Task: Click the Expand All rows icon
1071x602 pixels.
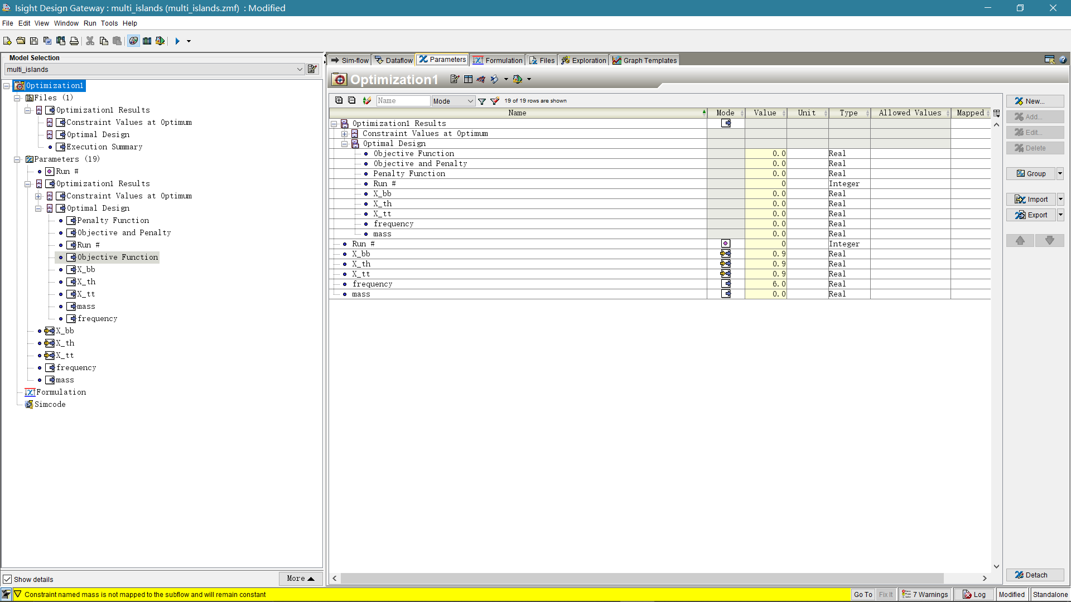Action: 339,100
